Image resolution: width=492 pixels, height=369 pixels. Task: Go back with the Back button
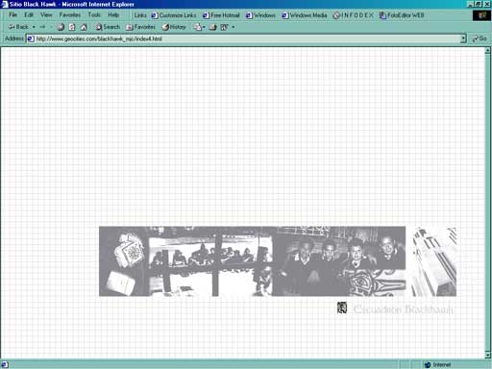(x=18, y=27)
